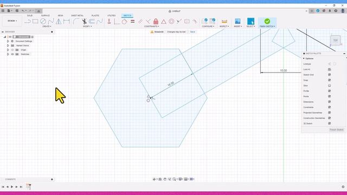Apply Perpendicular constraint

pos(148,22)
